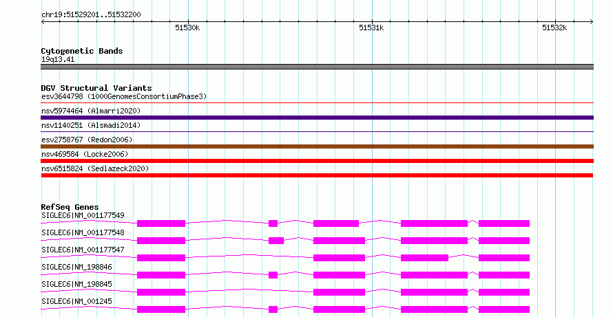The image size is (613, 317).
Task: Click the last exon of NM_198845
Action: pos(504,292)
